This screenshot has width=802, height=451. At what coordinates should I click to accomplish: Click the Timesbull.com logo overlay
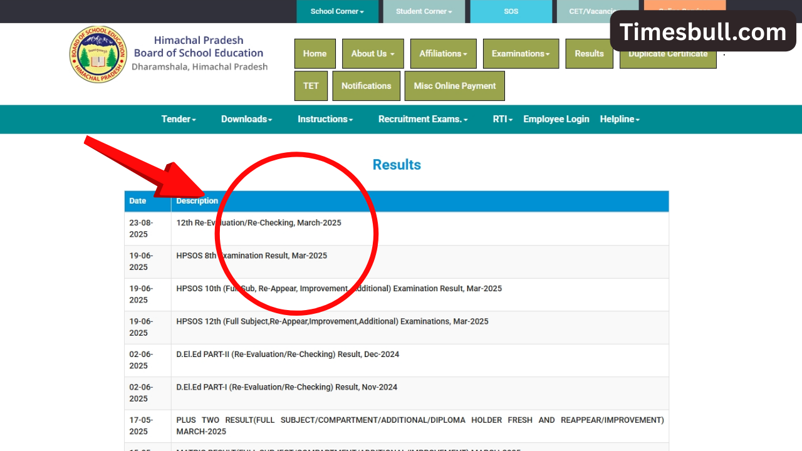703,31
